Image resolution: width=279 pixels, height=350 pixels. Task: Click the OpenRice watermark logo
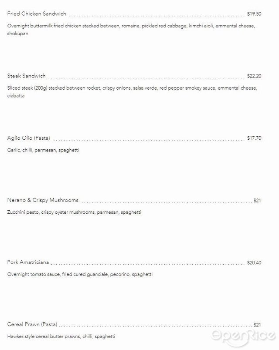(x=243, y=335)
